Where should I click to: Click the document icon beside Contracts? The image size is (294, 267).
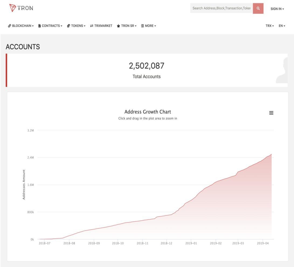coord(40,26)
